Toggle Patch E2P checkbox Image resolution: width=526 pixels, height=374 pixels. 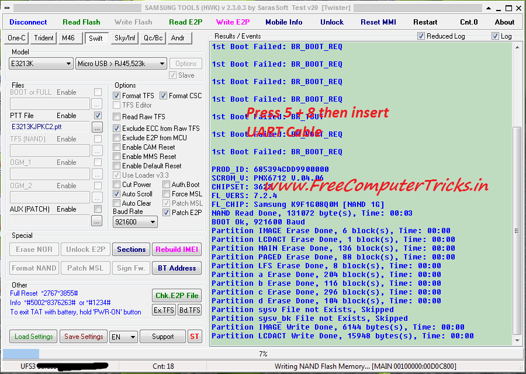click(x=166, y=212)
